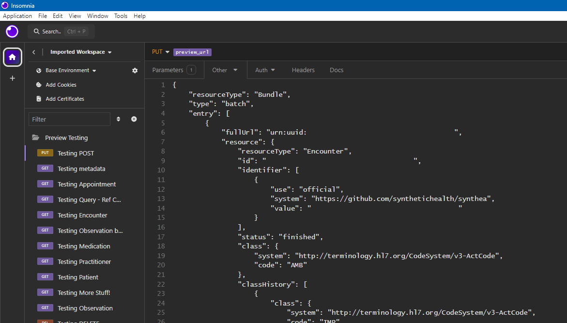Select the Testing Medication request
This screenshot has width=567, height=323.
tap(84, 246)
